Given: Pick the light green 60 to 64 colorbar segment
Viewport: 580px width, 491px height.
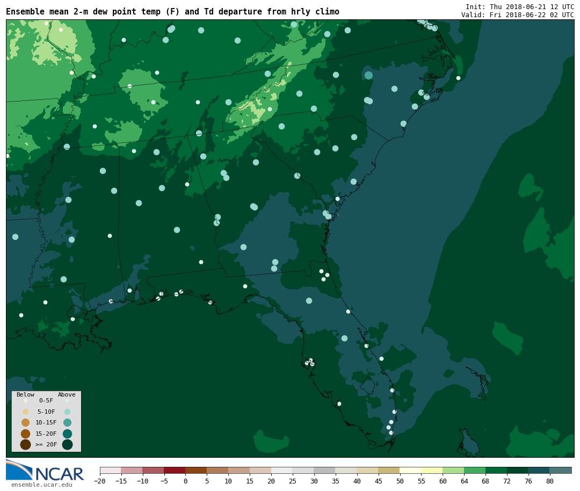Looking at the screenshot, I should pyautogui.click(x=454, y=471).
